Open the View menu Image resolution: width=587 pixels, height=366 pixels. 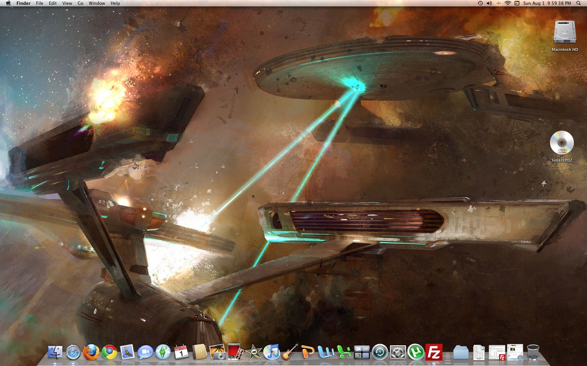[x=67, y=3]
